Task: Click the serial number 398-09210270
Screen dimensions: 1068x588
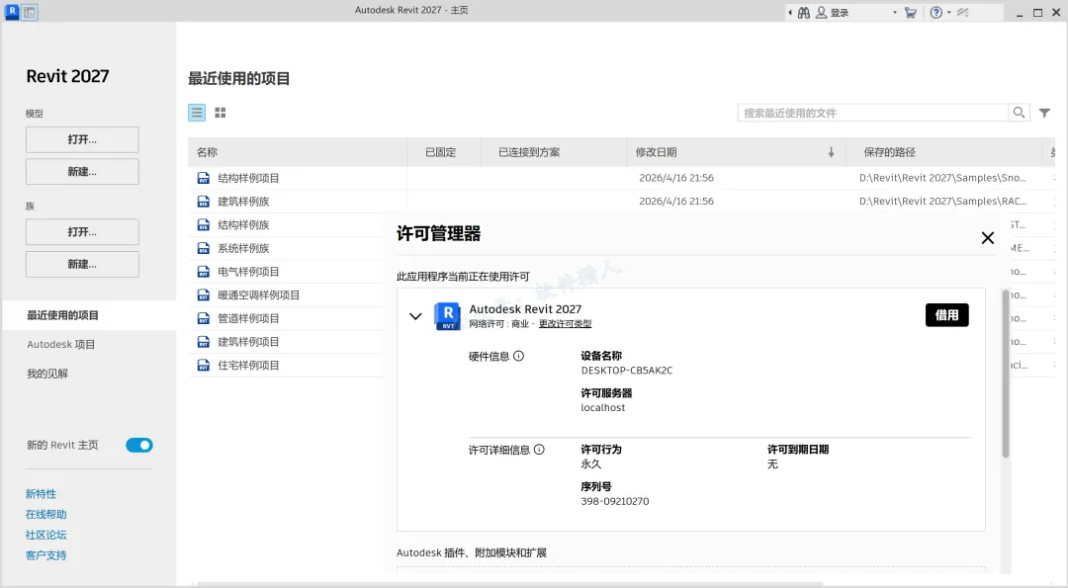Action: [x=615, y=502]
